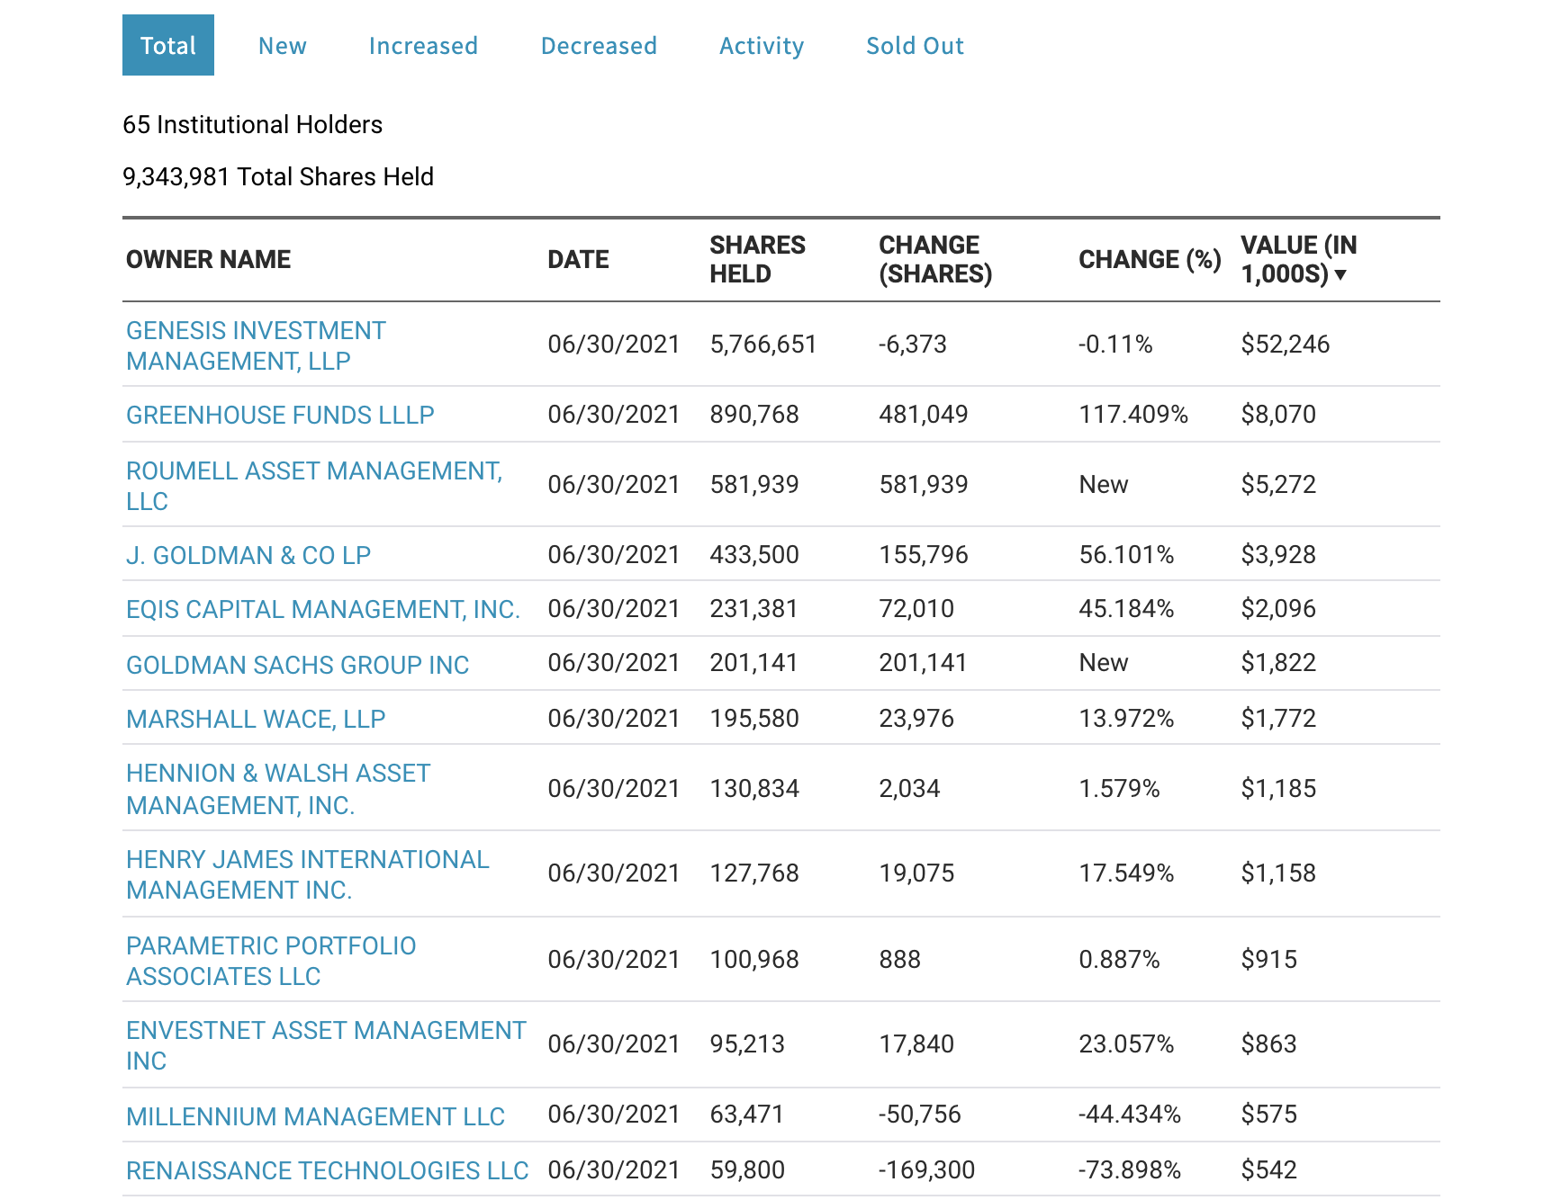Select the Total tab

pos(168,45)
